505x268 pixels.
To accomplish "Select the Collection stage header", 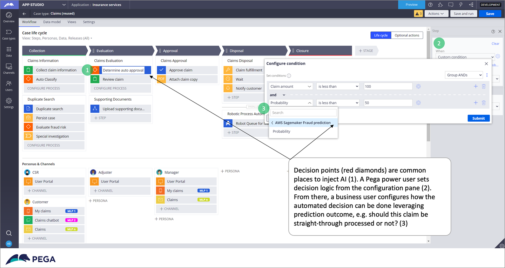I will 55,51.
